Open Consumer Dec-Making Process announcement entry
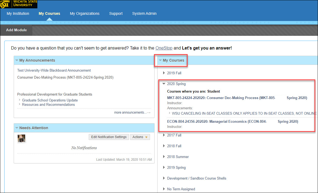Screen dimensions: 318x193 65,78
